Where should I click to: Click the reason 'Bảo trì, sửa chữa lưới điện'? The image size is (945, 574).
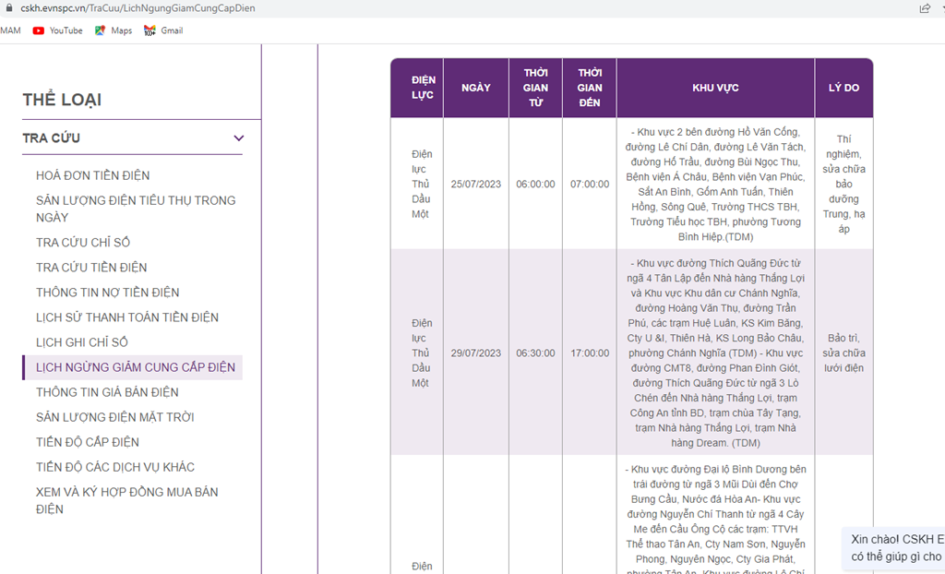843,353
